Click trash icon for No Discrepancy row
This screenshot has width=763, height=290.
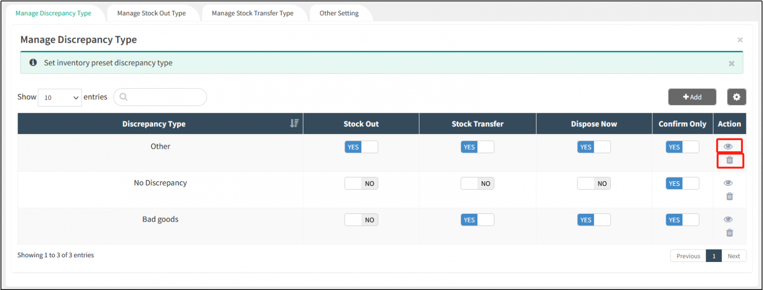tap(729, 196)
